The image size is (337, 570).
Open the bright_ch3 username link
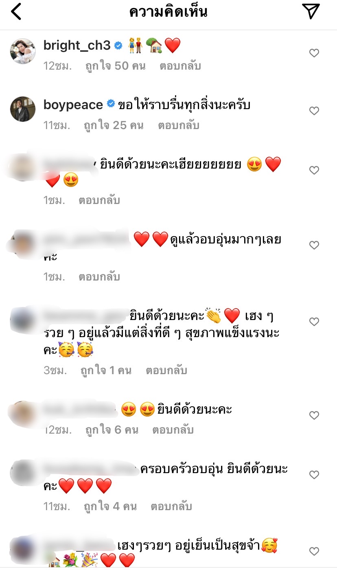pos(77,46)
